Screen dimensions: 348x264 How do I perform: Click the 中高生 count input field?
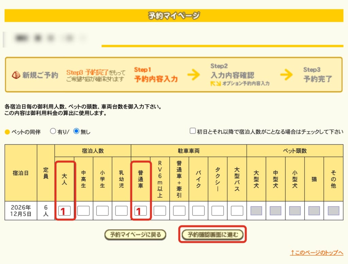tap(84, 211)
